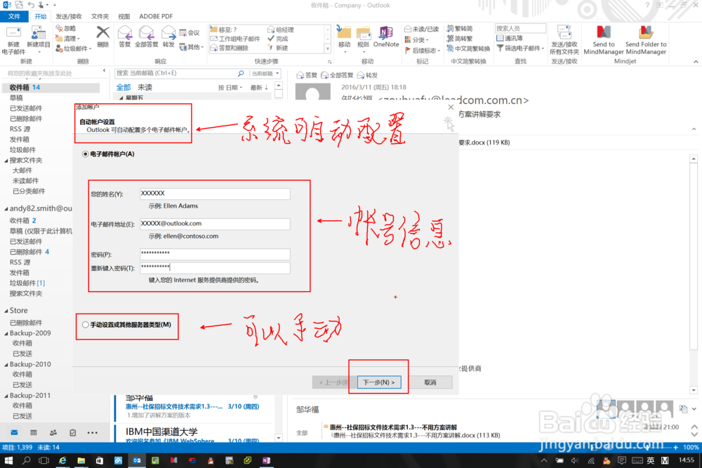Close the Add Account dialog
The image size is (702, 468).
coord(451,107)
